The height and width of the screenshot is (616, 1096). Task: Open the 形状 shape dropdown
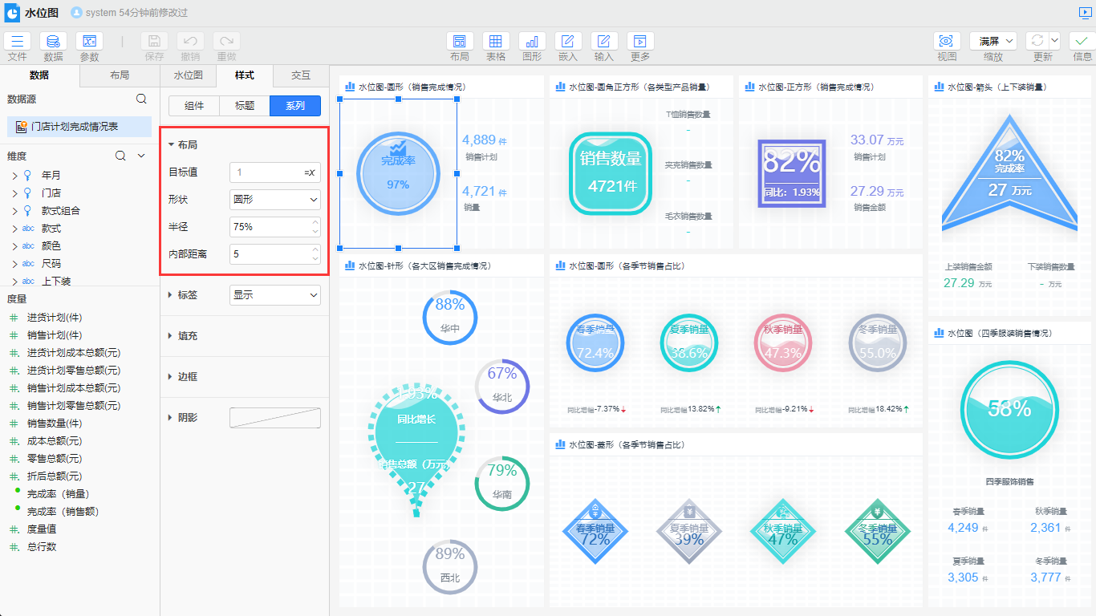tap(274, 199)
